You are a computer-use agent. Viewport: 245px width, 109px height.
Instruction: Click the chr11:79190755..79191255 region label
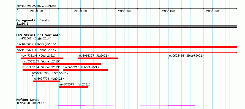[36, 6]
